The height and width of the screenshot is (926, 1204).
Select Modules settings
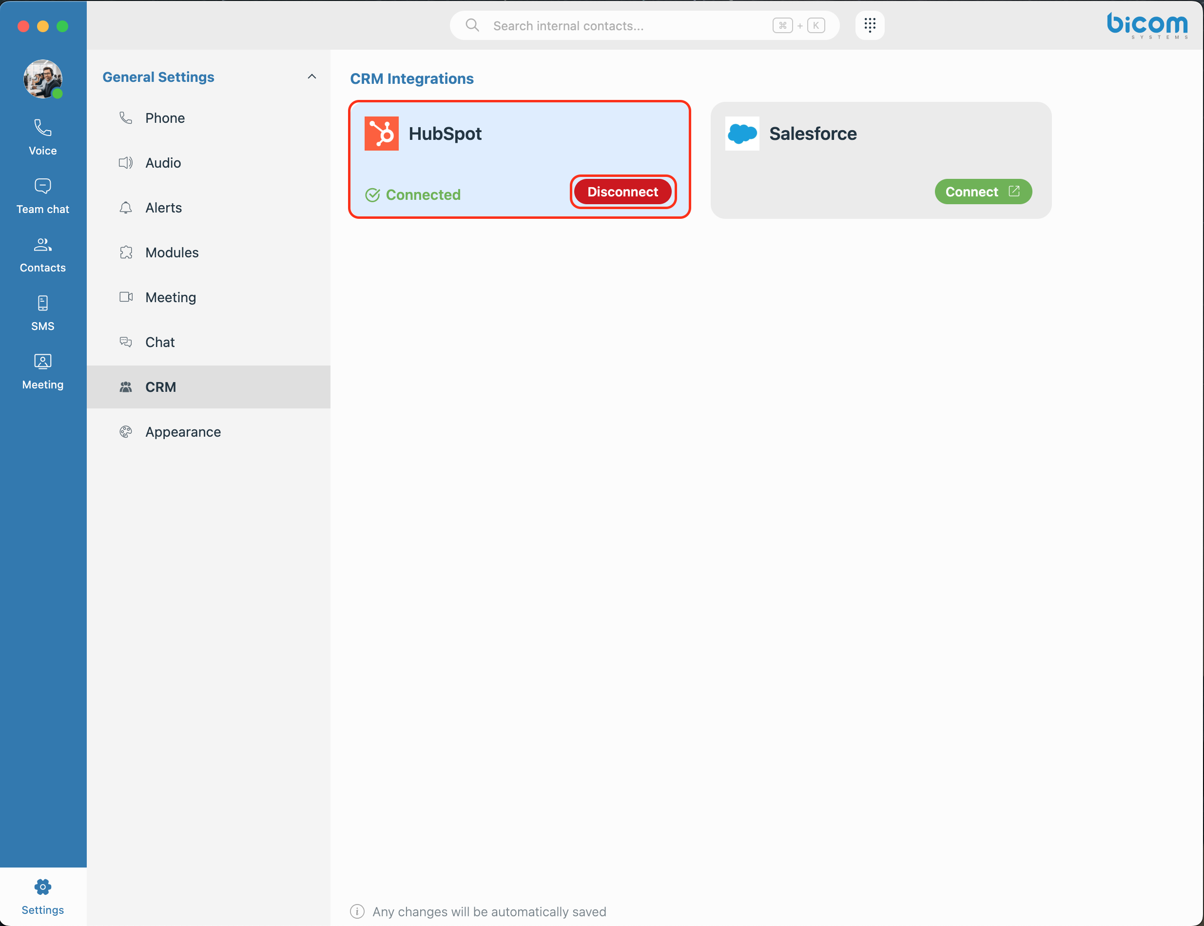coord(209,252)
